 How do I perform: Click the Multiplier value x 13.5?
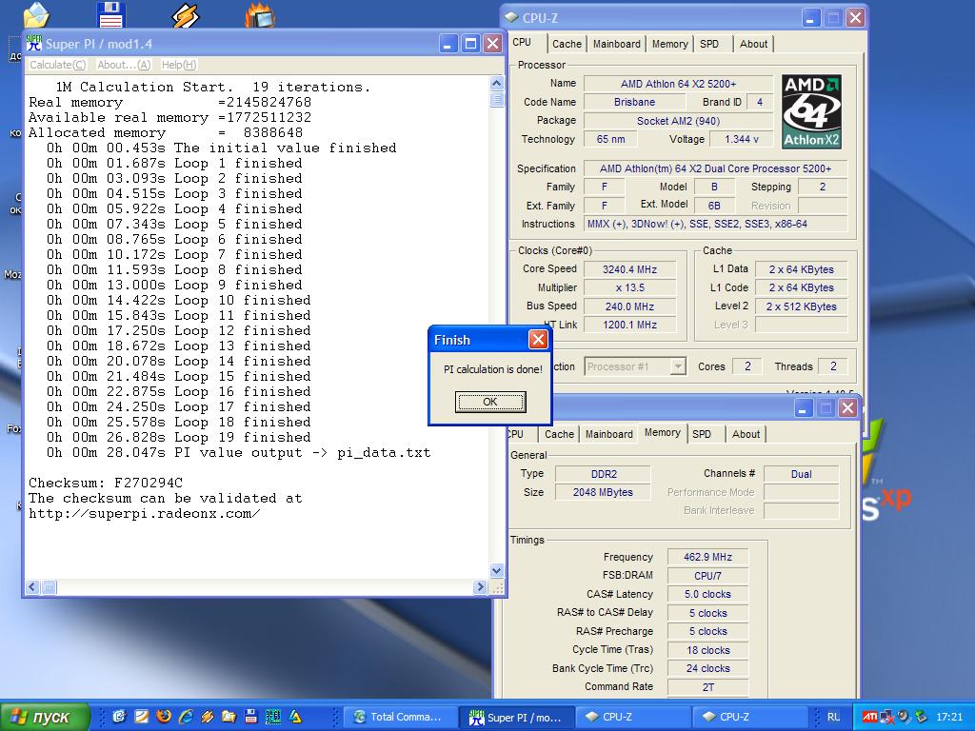pyautogui.click(x=629, y=287)
